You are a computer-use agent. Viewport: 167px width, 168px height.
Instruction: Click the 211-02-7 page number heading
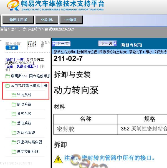pos(68,58)
